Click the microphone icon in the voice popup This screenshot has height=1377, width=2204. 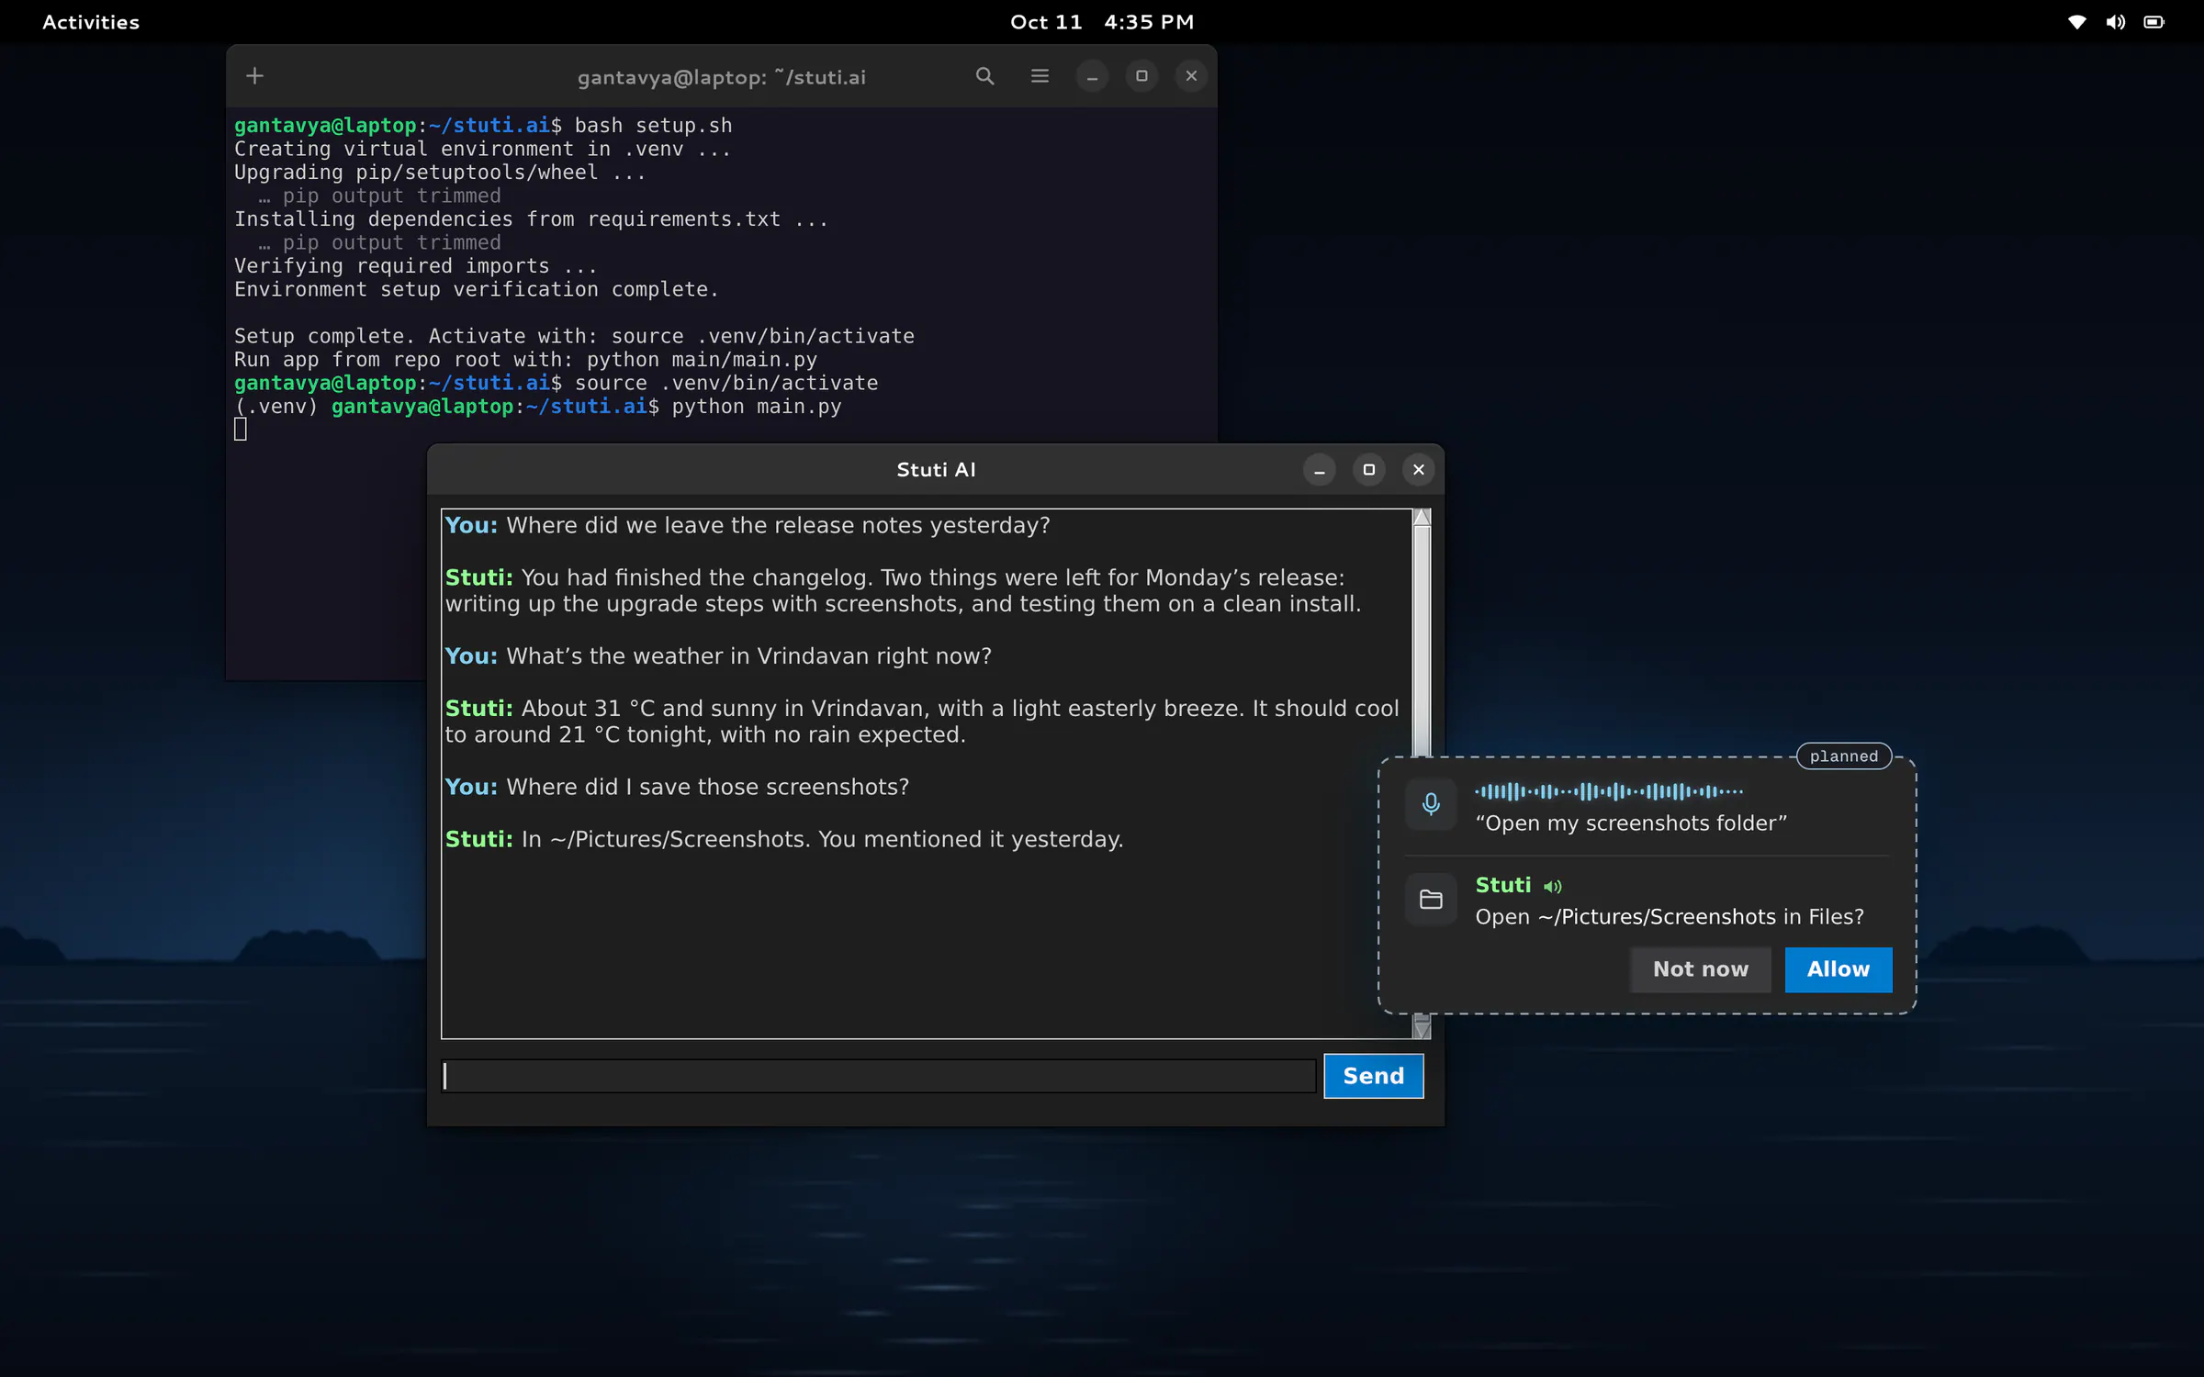tap(1431, 804)
